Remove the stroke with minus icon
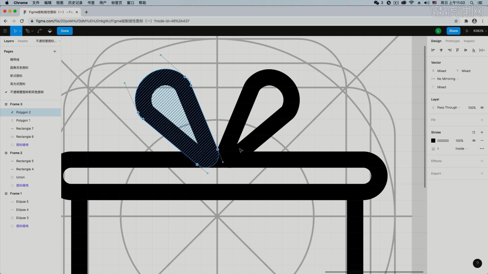 pyautogui.click(x=482, y=141)
